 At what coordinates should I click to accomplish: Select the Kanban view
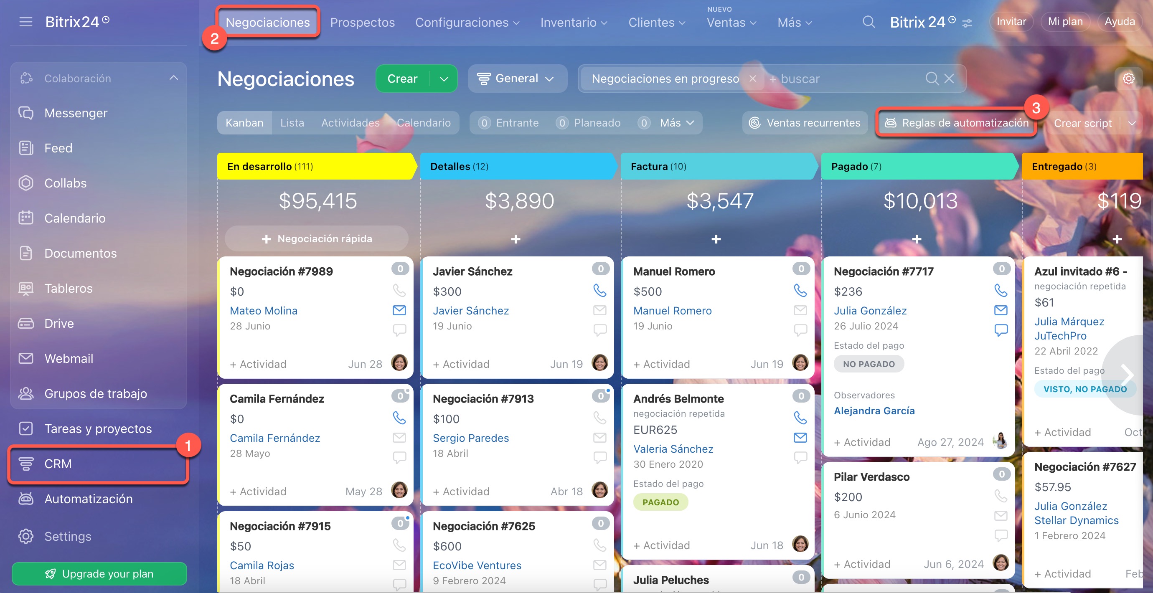click(x=244, y=123)
